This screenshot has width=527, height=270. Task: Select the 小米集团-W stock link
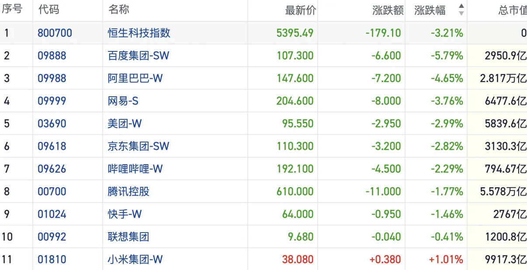pyautogui.click(x=135, y=260)
